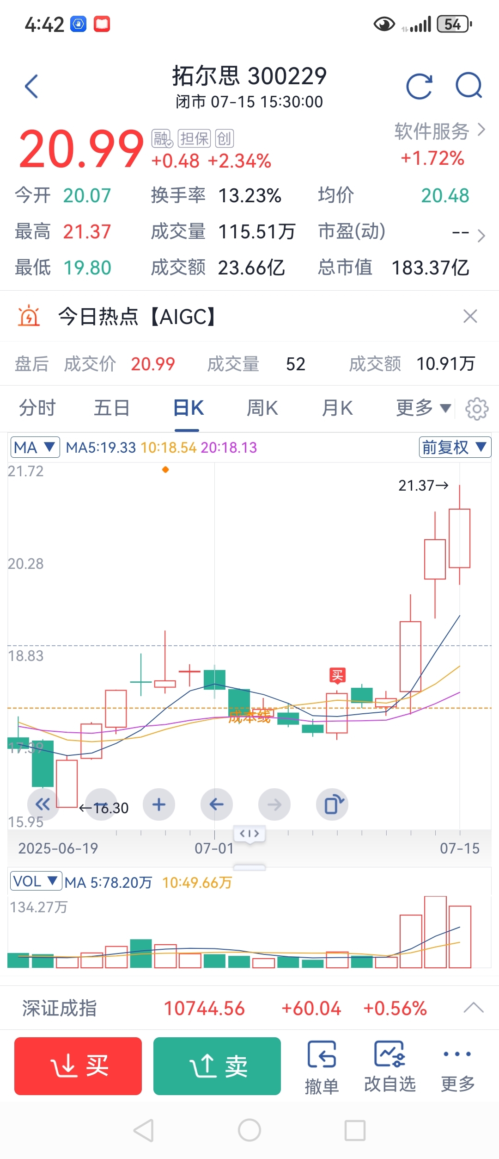Open 更多 three-dots menu at bottom
The width and height of the screenshot is (499, 1159).
(x=457, y=1067)
